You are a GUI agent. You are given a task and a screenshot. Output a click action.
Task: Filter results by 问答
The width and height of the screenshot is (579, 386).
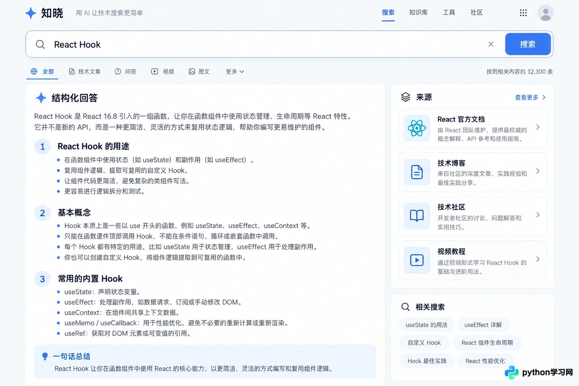pyautogui.click(x=125, y=72)
